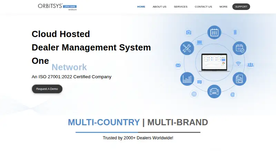This screenshot has width=276, height=151.
Task: Click the small globe icon
Action: [194, 94]
